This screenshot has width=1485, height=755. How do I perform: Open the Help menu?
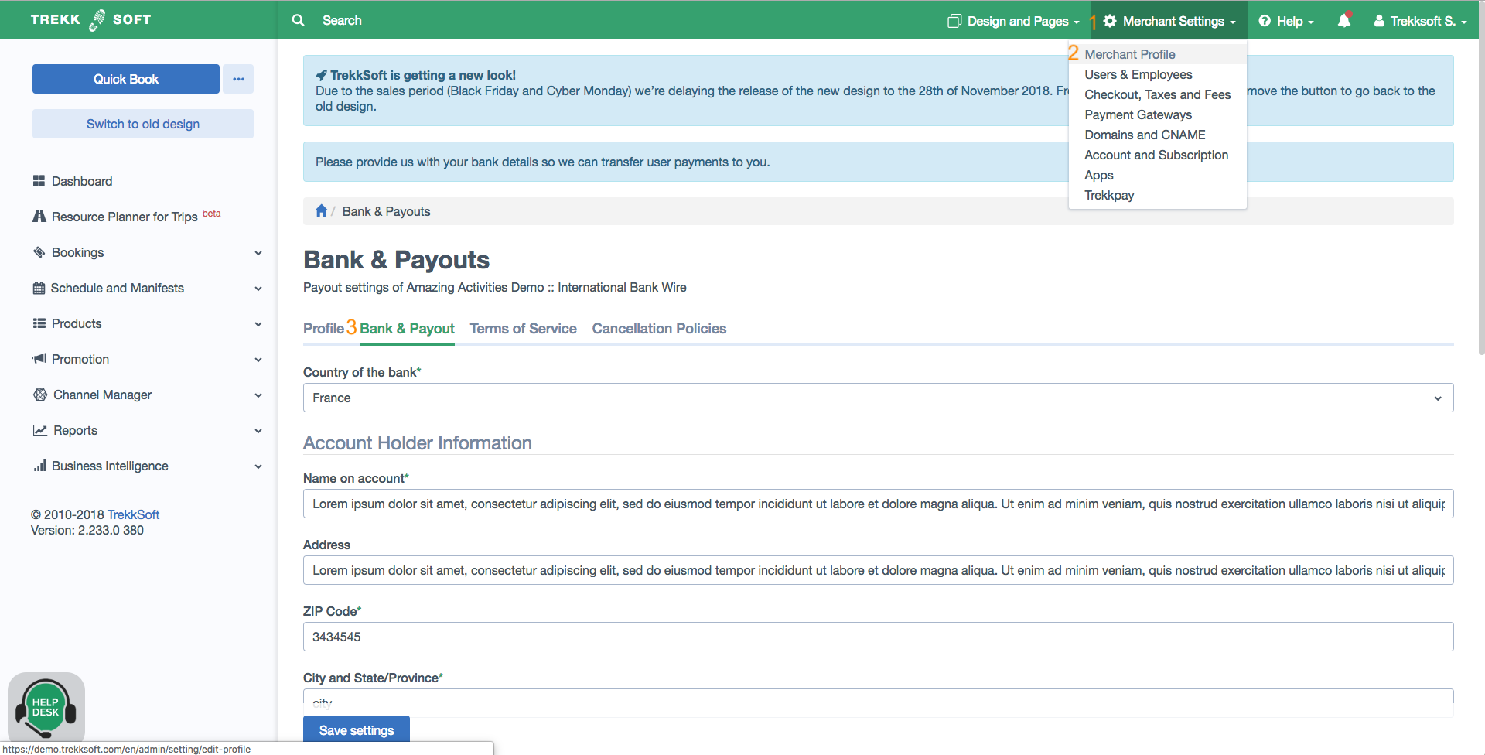pyautogui.click(x=1285, y=21)
